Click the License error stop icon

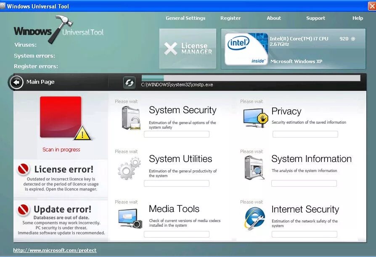[24, 170]
